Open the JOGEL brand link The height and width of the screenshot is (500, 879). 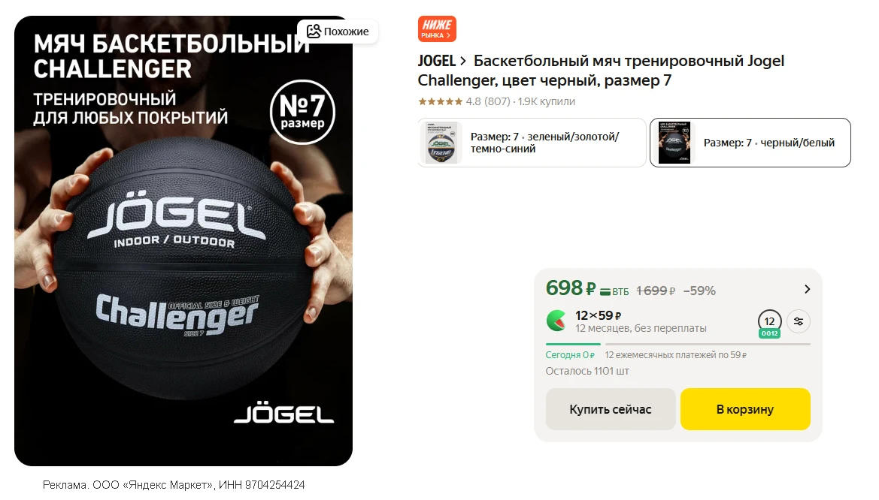[x=437, y=61]
